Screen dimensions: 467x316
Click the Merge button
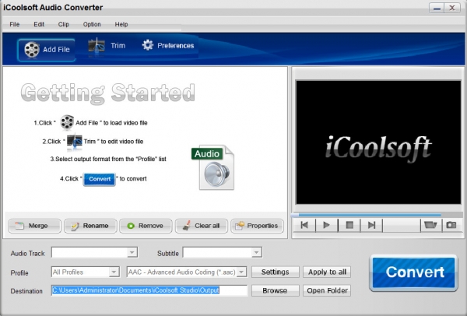click(x=34, y=226)
